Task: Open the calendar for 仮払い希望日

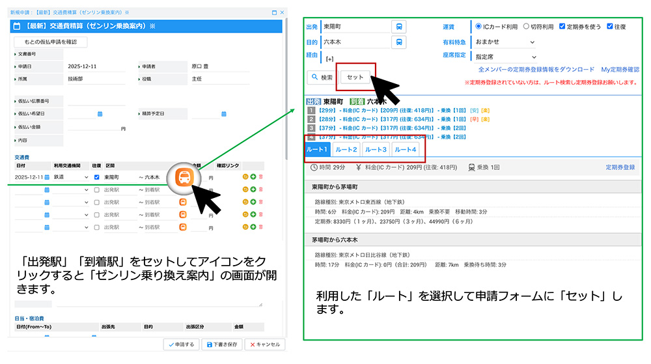Action: [100, 113]
